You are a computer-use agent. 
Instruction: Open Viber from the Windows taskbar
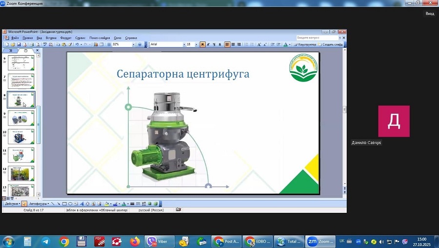[159, 241]
